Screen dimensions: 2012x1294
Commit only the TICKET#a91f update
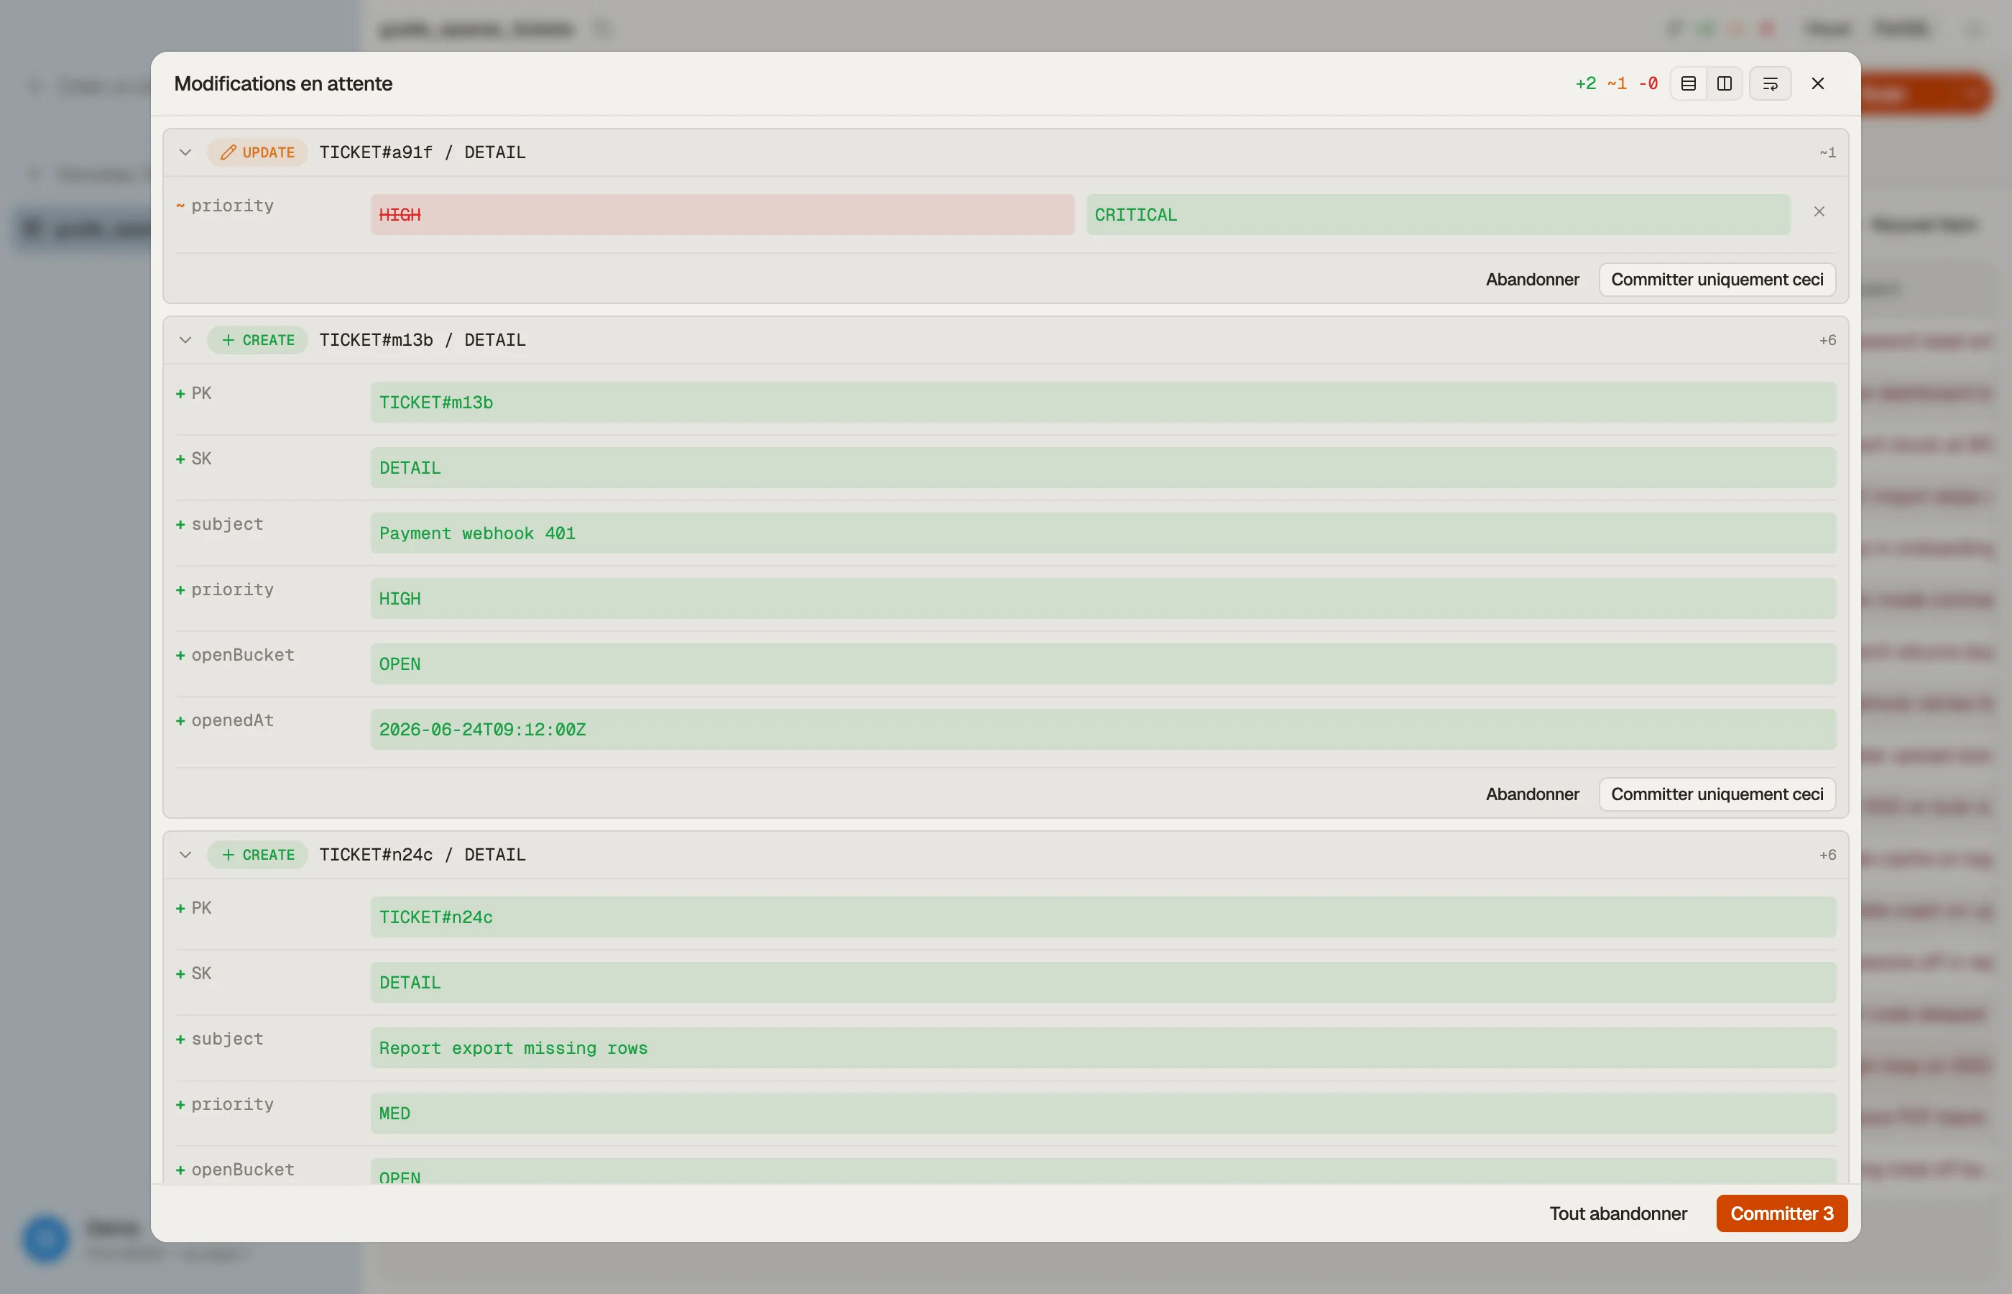(x=1717, y=280)
